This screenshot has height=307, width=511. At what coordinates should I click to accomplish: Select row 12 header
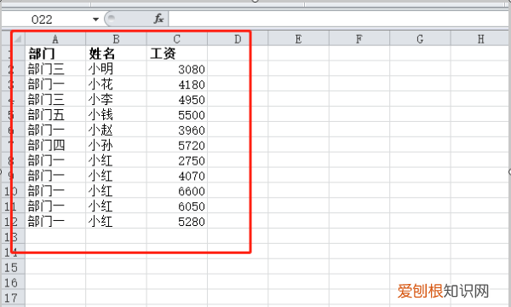13,222
